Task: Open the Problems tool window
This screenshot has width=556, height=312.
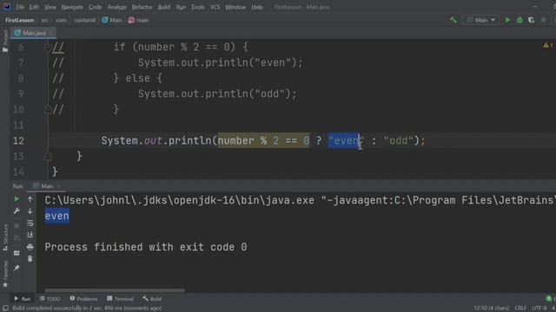Action: tap(83, 299)
